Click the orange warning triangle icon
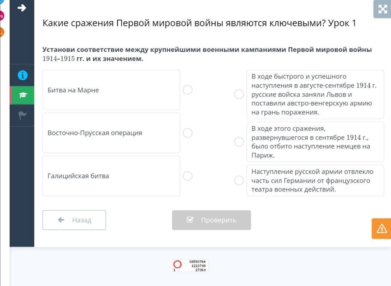Image resolution: width=391 pixels, height=286 pixels. [x=382, y=228]
